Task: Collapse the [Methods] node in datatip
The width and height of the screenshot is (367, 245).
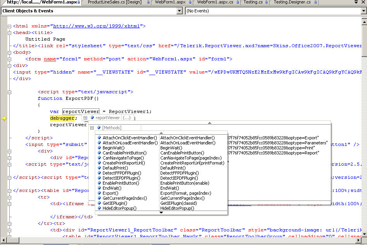Action: coord(92,128)
